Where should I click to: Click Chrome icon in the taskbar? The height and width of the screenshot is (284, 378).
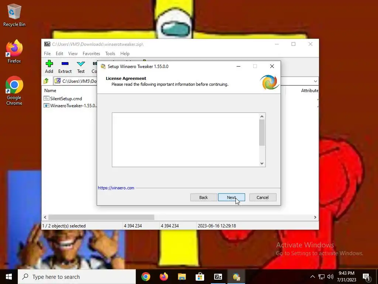146,277
